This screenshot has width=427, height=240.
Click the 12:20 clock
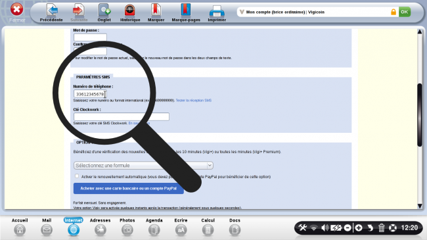click(409, 228)
